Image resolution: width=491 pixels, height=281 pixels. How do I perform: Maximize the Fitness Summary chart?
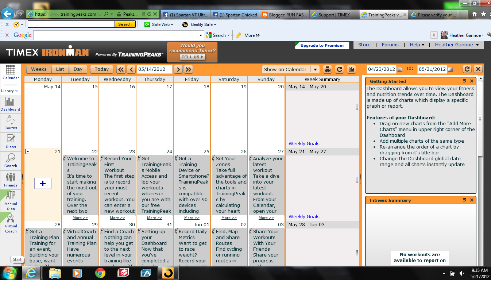(465, 200)
